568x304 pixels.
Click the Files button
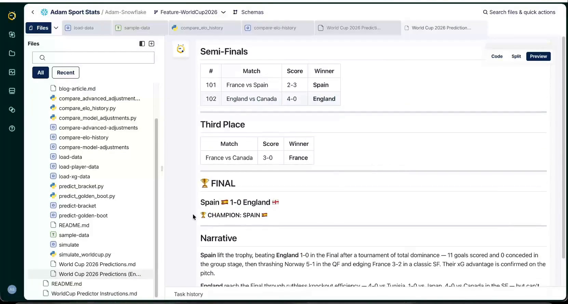tap(39, 28)
